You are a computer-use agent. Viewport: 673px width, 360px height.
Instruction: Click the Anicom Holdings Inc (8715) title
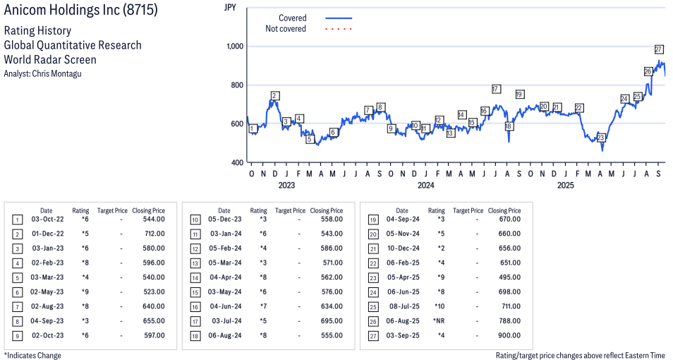pos(81,10)
